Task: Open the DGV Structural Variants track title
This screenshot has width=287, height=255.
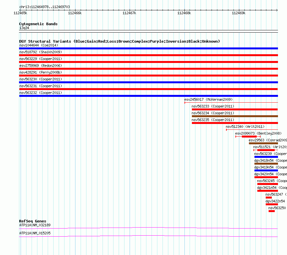Action: (x=120, y=41)
